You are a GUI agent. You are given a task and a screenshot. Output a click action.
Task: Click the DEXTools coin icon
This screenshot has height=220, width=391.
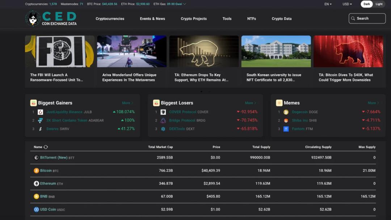[x=163, y=129]
